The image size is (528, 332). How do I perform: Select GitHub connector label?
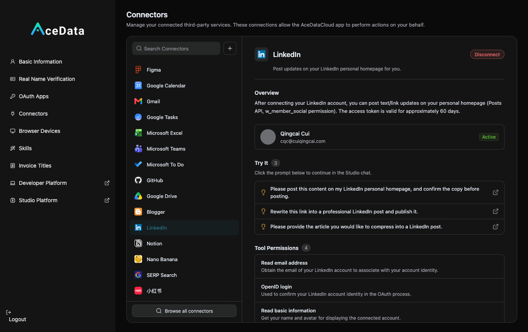155,180
